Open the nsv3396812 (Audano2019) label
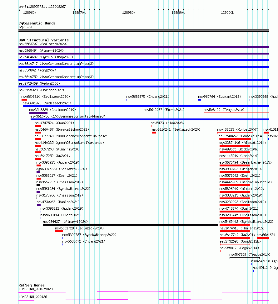The height and width of the screenshot is (304, 278). click(x=62, y=209)
